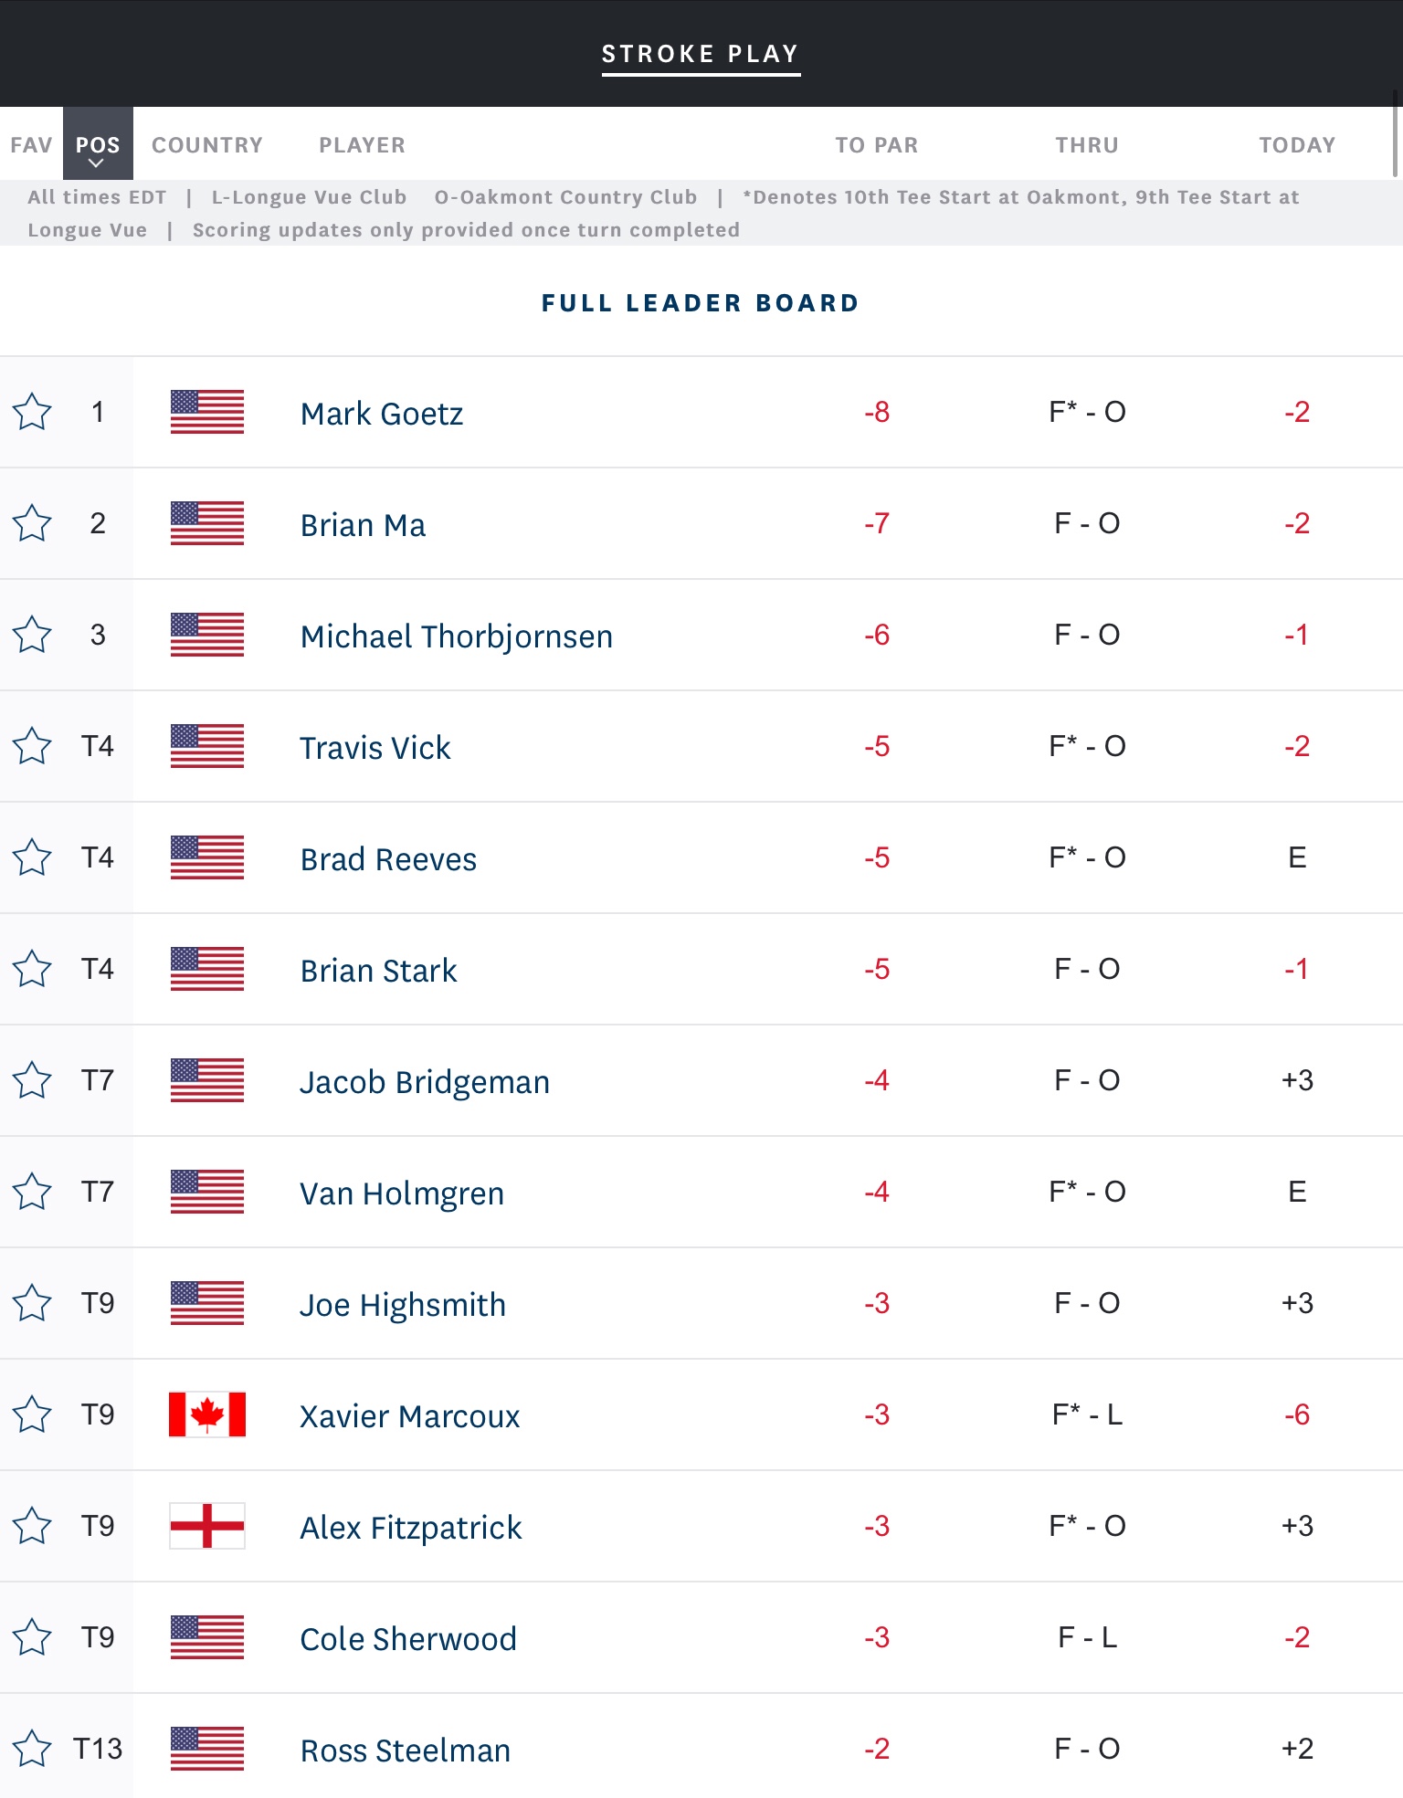Sort by the COUNTRY column header
The height and width of the screenshot is (1798, 1403).
tap(207, 145)
